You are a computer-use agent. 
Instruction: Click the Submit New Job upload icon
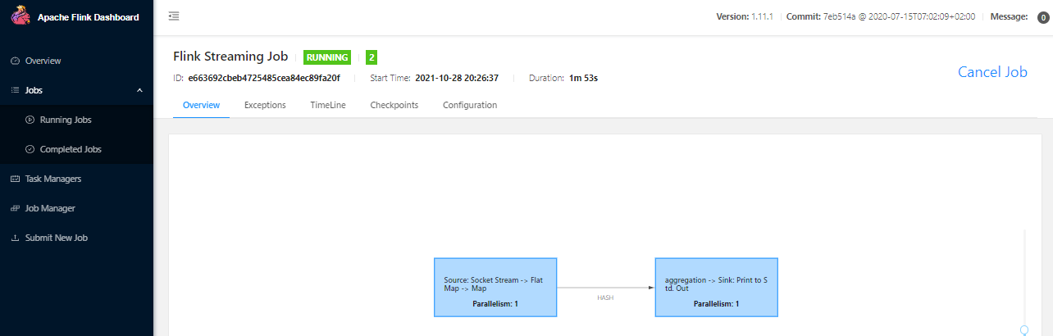pyautogui.click(x=15, y=238)
